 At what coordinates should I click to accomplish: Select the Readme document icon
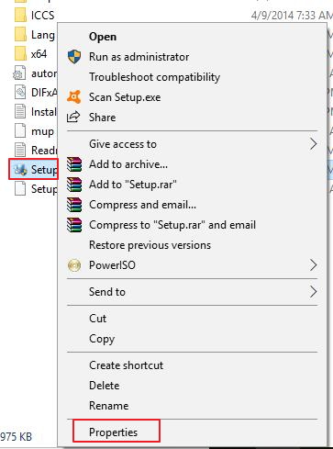point(20,151)
